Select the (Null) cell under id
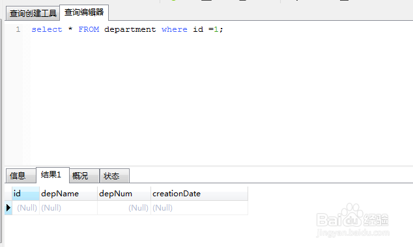The image size is (413, 247). [x=25, y=208]
